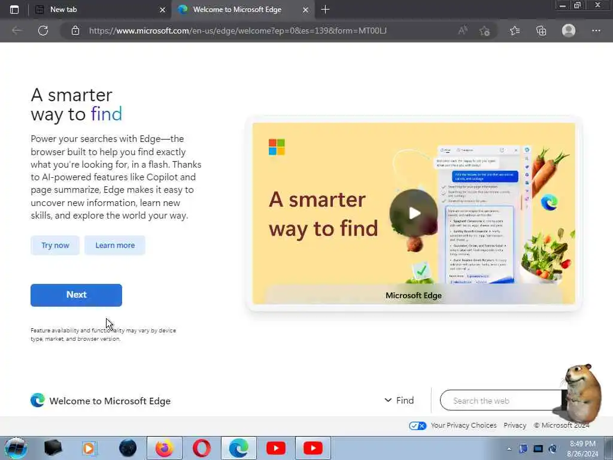Image resolution: width=613 pixels, height=460 pixels.
Task: Open the second YouTube taskbar icon
Action: [x=313, y=448]
